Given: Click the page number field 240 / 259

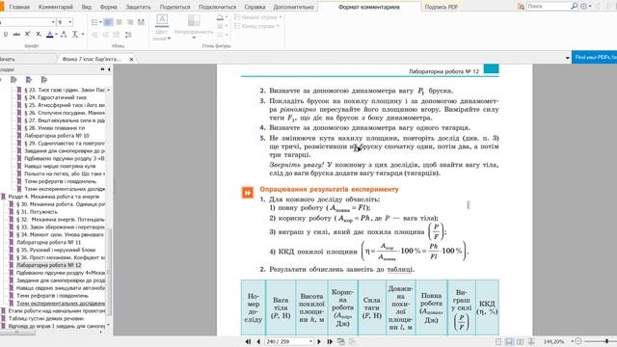Looking at the screenshot, I should 289,341.
